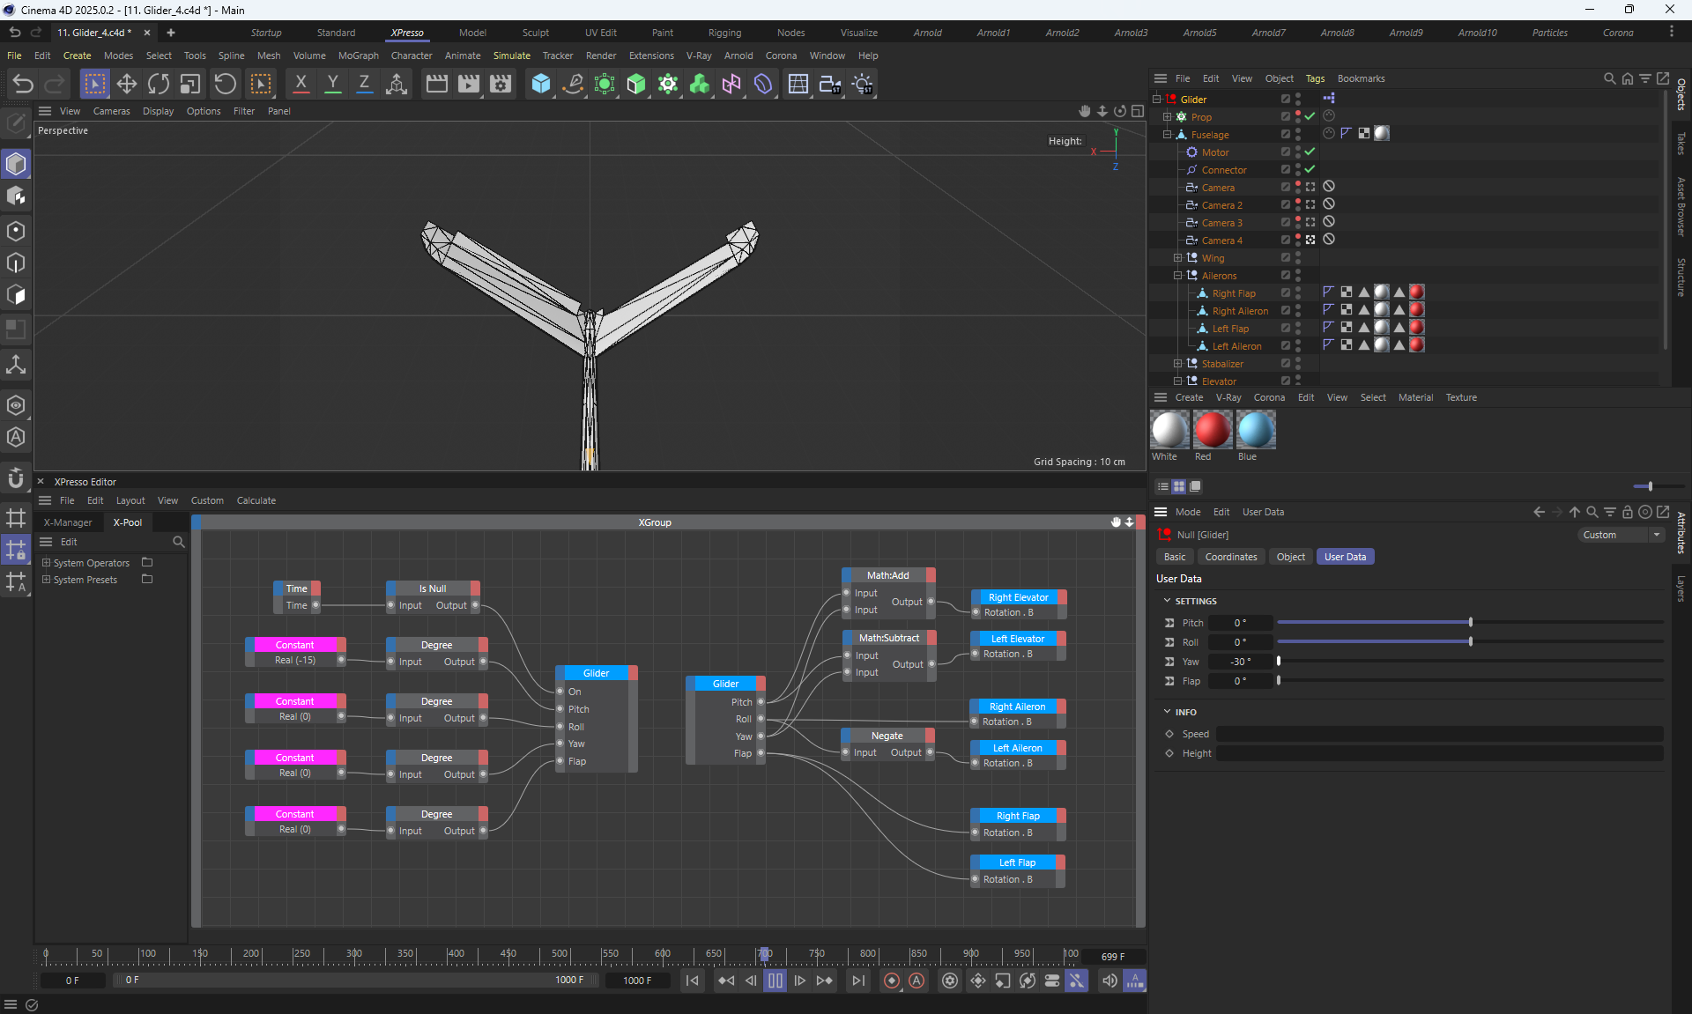
Task: Select the Rotate tool icon
Action: [159, 84]
